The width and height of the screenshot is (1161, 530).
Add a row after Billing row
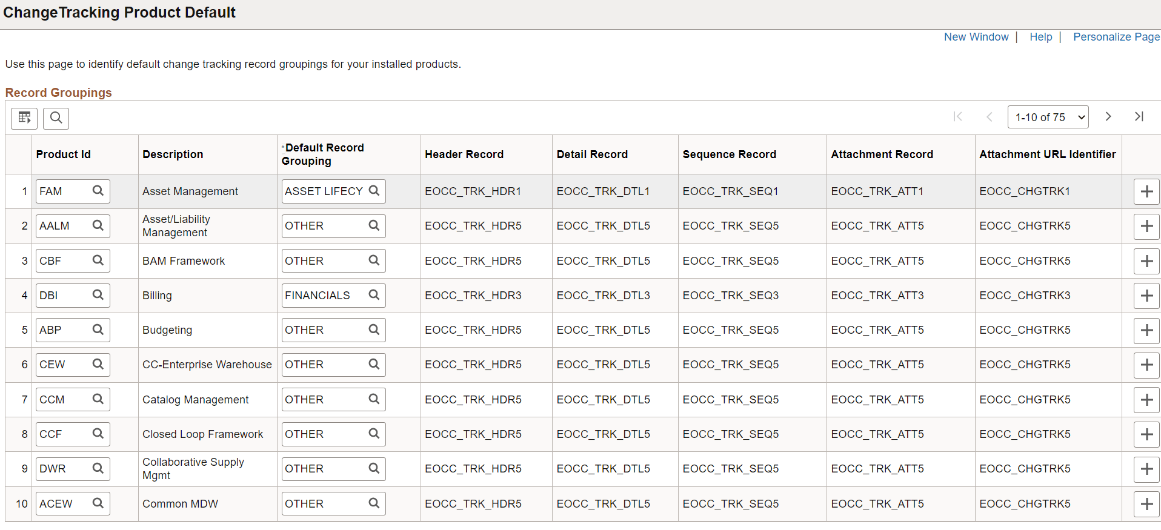click(1146, 296)
